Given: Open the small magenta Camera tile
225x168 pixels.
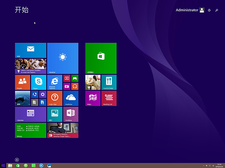Looking at the screenshot, I should click(67, 86).
